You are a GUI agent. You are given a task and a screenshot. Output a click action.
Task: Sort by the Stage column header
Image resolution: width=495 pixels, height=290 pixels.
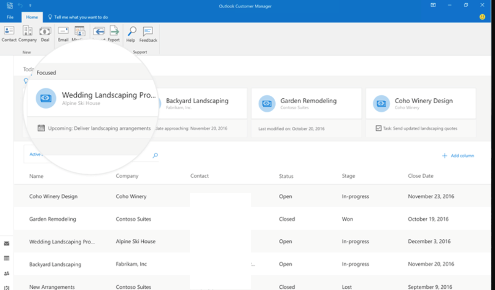(x=348, y=176)
